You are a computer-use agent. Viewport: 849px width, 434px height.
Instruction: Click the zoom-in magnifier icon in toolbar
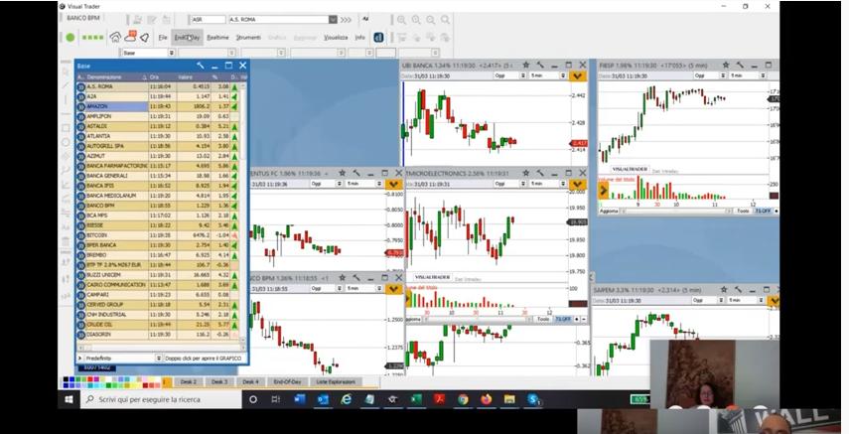coord(416,20)
